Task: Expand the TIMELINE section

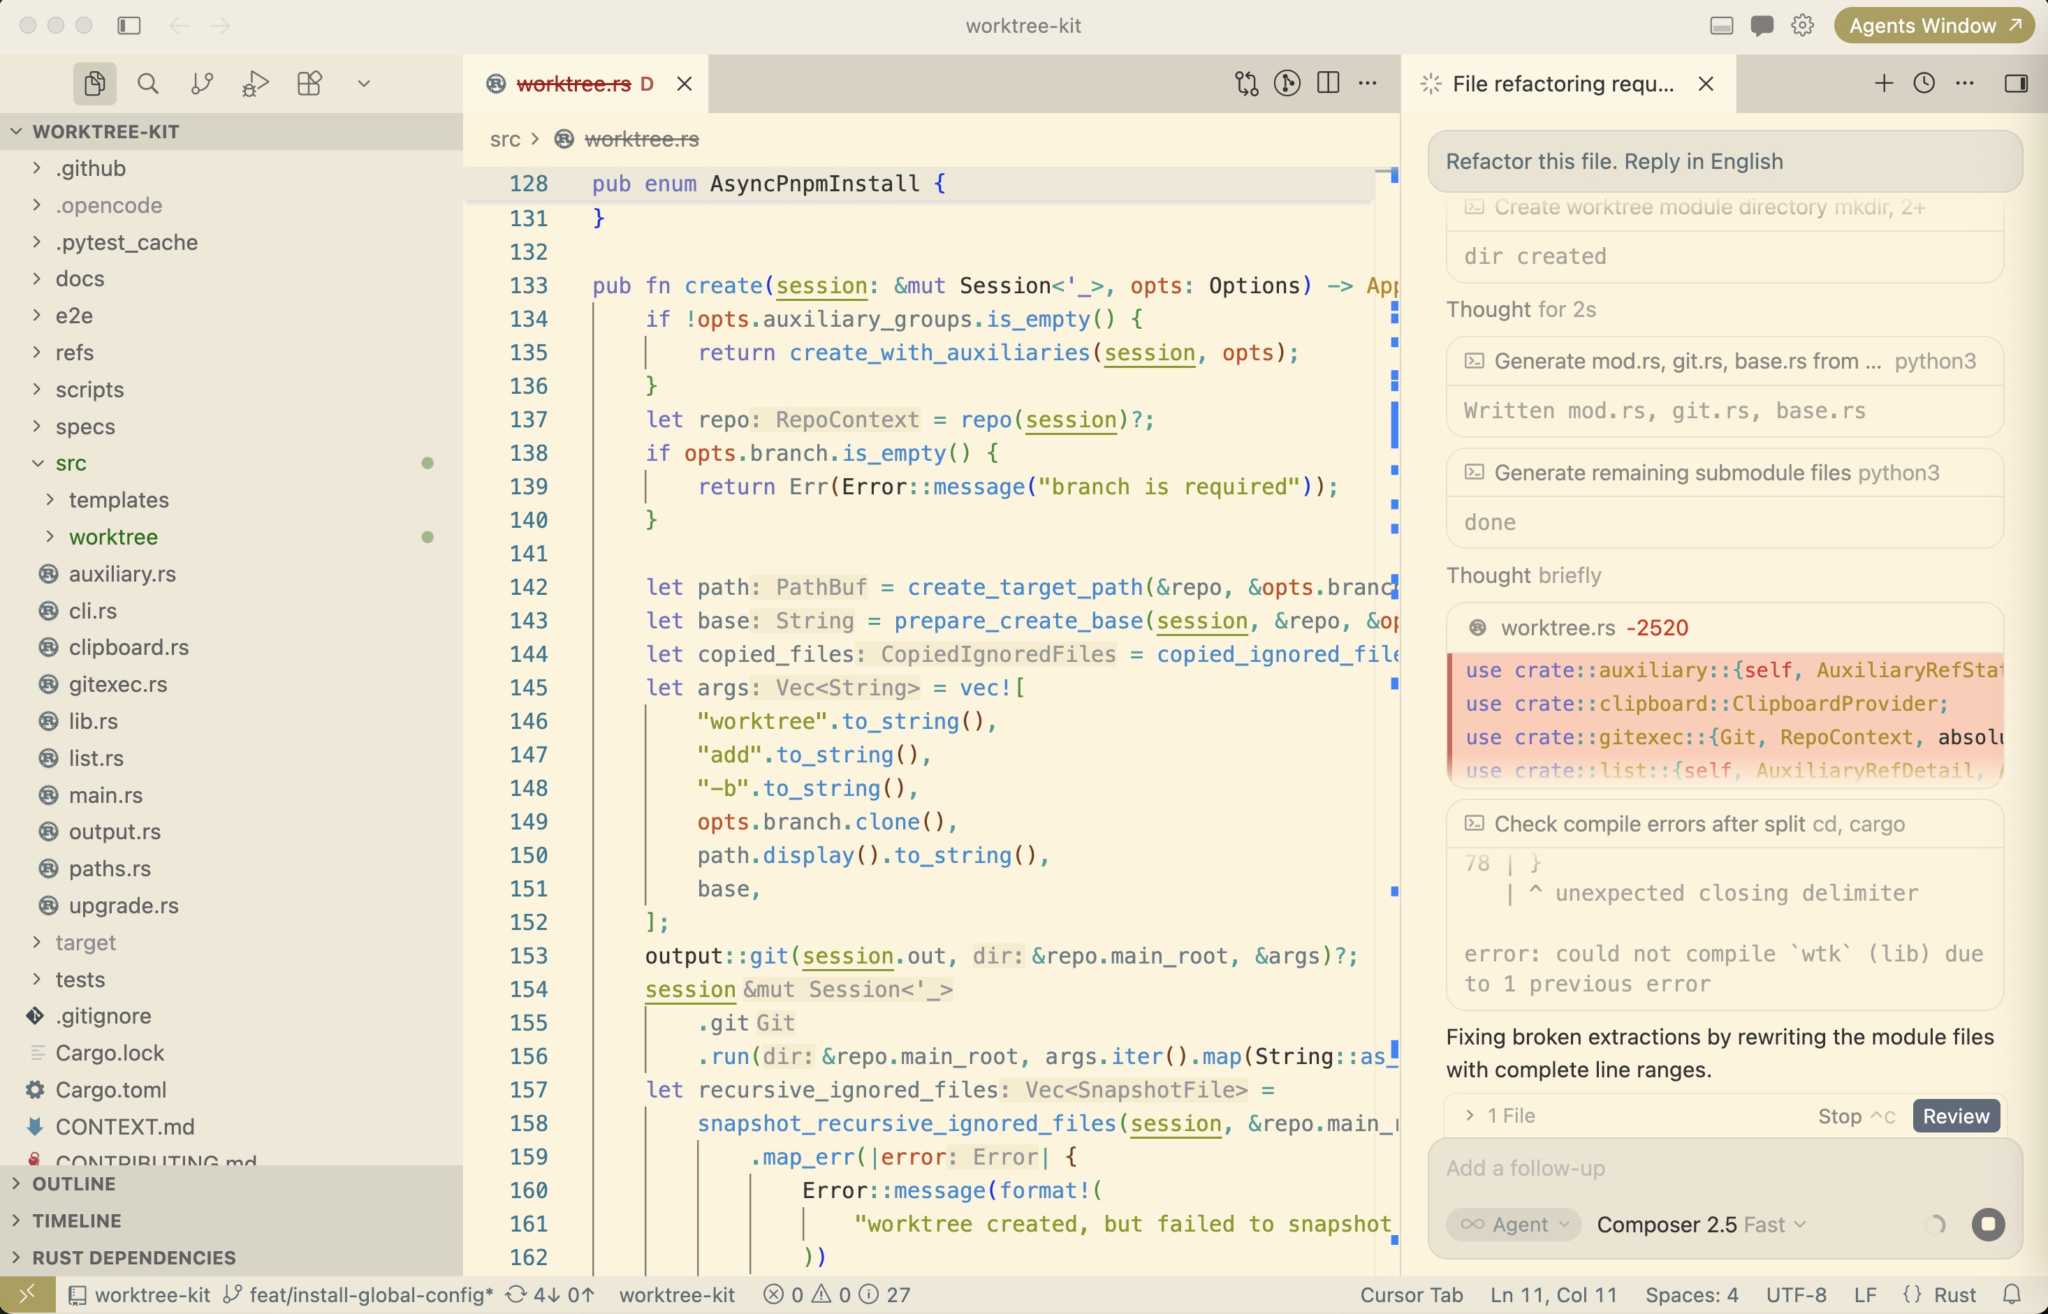Action: click(x=231, y=1221)
